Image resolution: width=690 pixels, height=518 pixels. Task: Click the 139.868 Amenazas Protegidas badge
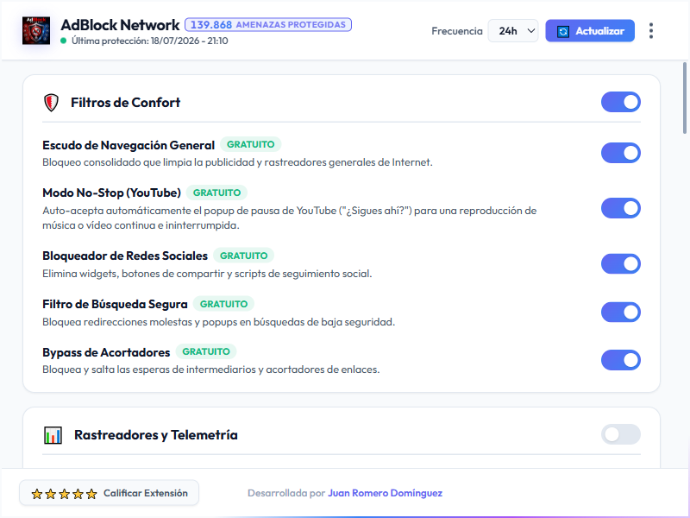268,25
